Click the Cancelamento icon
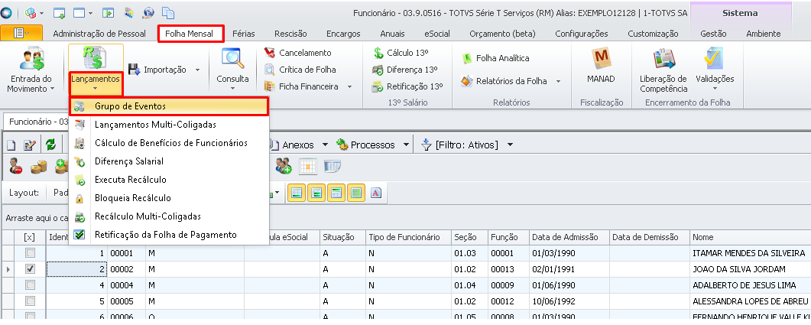The width and height of the screenshot is (811, 325). pyautogui.click(x=270, y=53)
